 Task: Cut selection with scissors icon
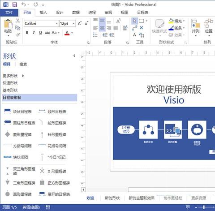point(18,21)
